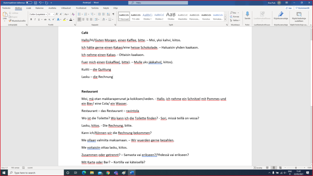Click the Jaa share button

point(289,8)
